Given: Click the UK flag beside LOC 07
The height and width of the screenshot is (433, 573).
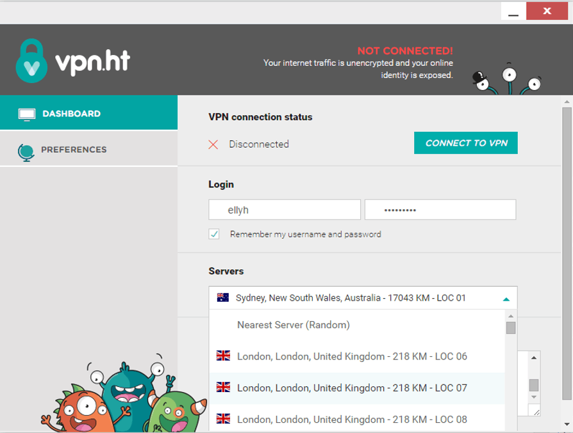Looking at the screenshot, I should 223,387.
